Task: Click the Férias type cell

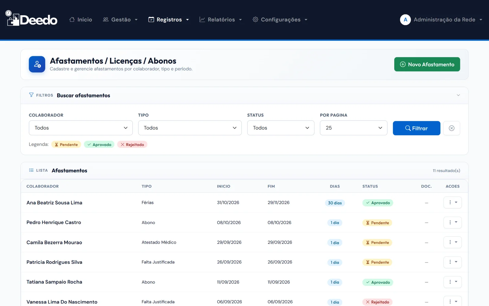Action: [148, 203]
